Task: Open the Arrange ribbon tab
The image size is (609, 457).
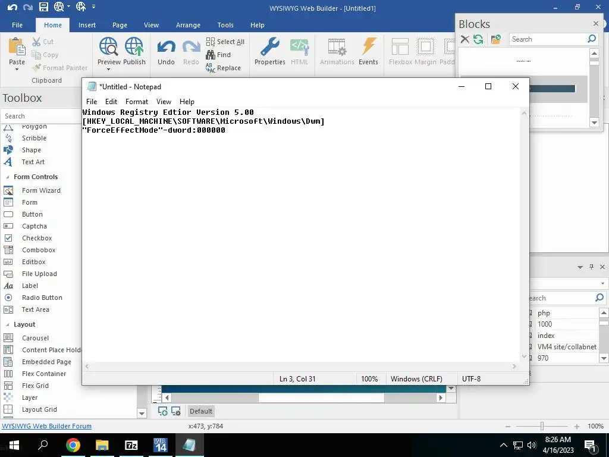Action: (x=188, y=25)
